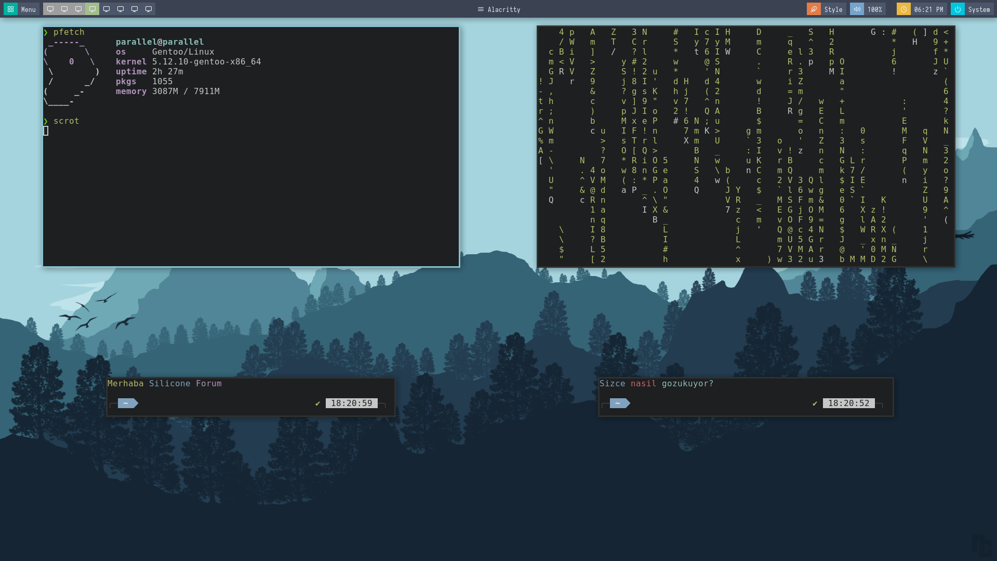
Task: Switch to the second workspace monitor icon
Action: point(64,9)
